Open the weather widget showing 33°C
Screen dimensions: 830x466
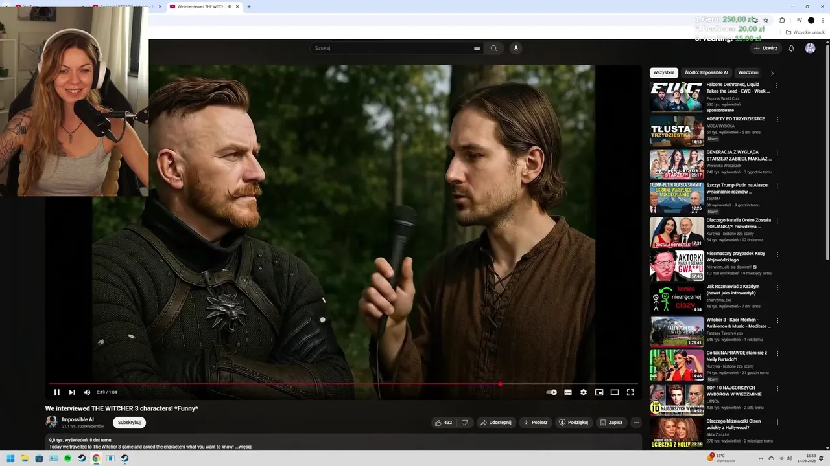click(x=722, y=458)
